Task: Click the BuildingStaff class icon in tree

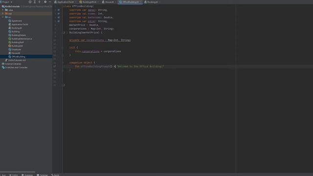Action: pos(10,43)
